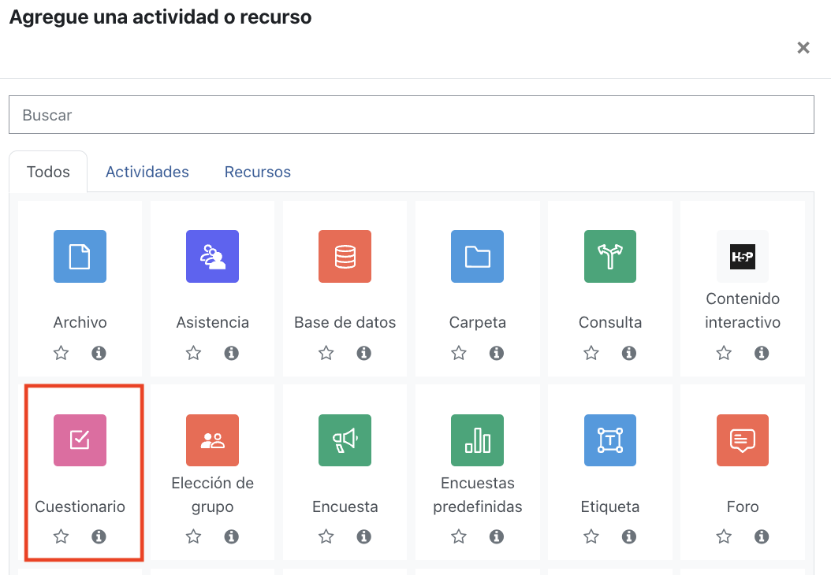Open the H5P Contenido interactivo icon

click(x=743, y=256)
